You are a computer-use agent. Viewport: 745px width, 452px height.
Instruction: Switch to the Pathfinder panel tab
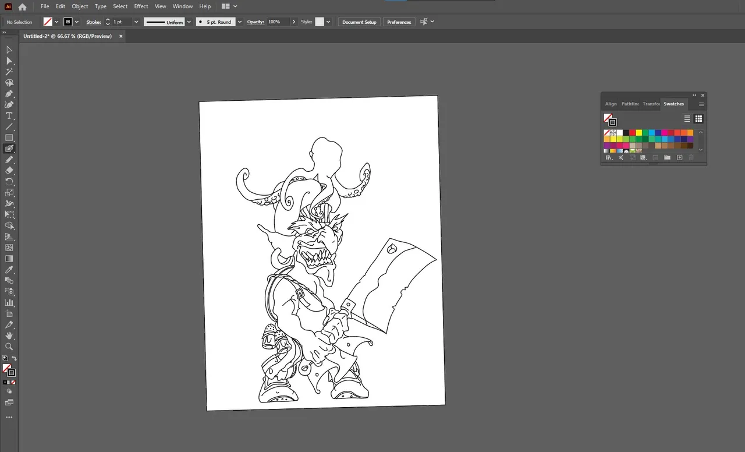tap(630, 104)
